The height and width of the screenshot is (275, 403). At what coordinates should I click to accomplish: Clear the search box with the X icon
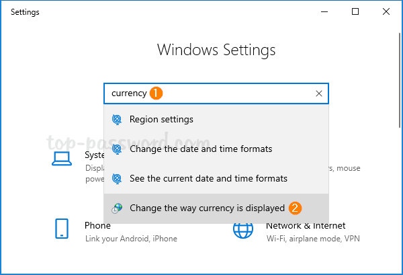319,94
